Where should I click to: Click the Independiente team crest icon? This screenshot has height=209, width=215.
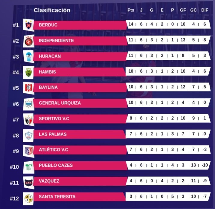[29, 41]
